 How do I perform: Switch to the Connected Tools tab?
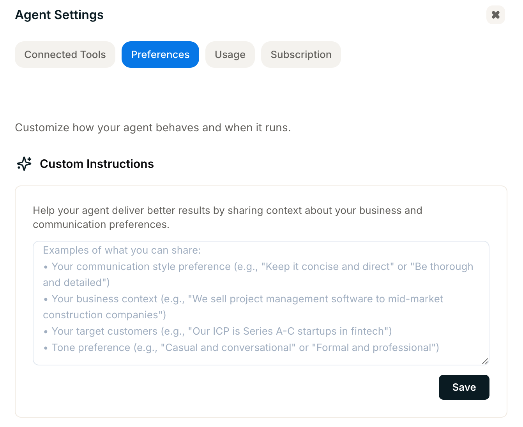65,55
